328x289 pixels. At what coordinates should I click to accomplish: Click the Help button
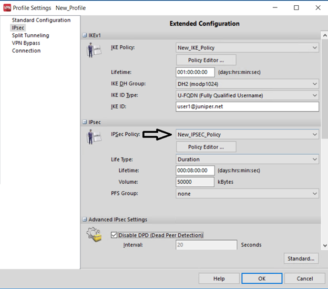pyautogui.click(x=219, y=278)
